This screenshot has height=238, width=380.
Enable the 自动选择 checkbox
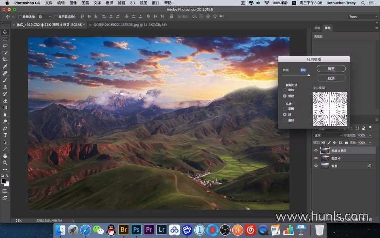(x=20, y=17)
